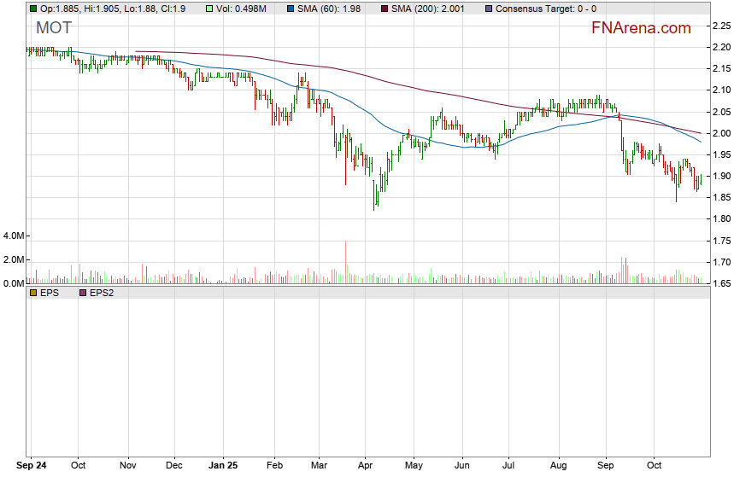Click the Consensus Target legend swatch
Image resolution: width=734 pixels, height=483 pixels.
pos(488,9)
